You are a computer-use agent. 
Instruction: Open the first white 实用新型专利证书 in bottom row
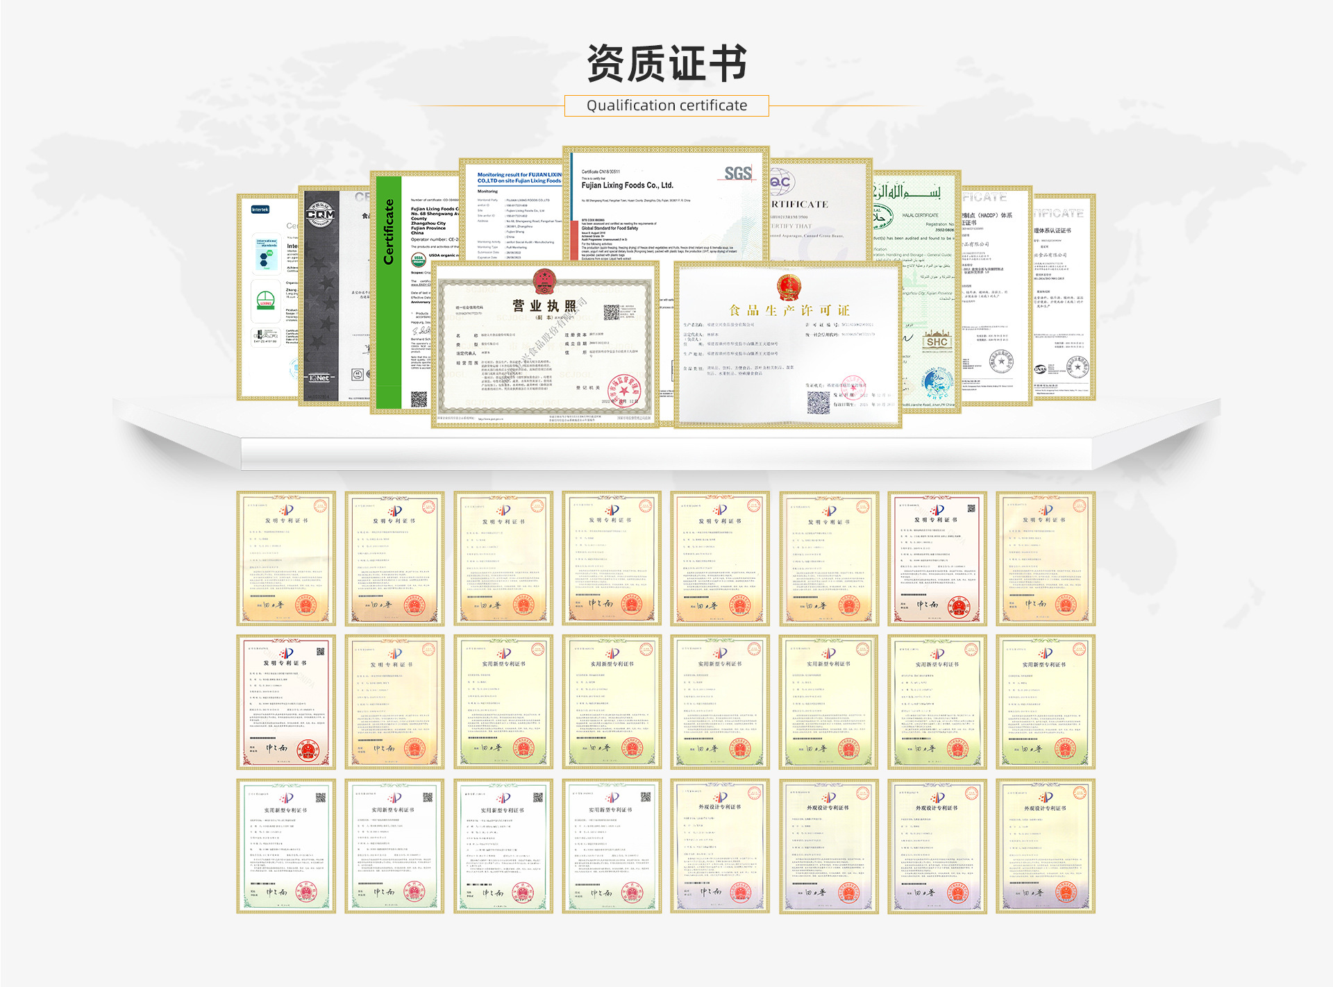(x=286, y=846)
